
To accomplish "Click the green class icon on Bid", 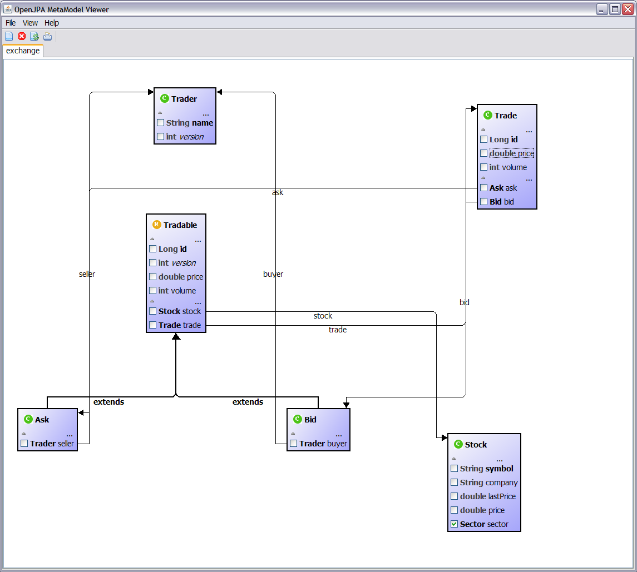I will (x=298, y=419).
